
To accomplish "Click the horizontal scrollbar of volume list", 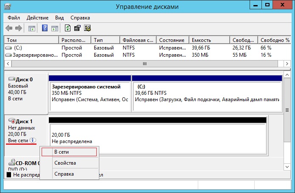I will (x=144, y=63).
